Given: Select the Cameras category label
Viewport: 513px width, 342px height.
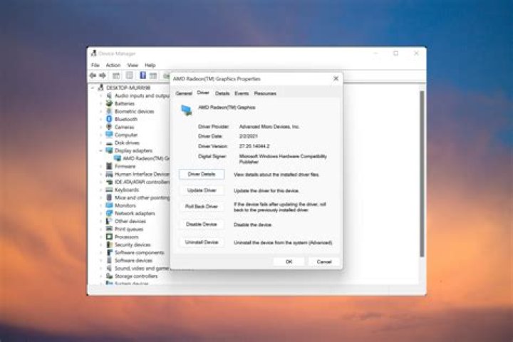Looking at the screenshot, I should (124, 127).
